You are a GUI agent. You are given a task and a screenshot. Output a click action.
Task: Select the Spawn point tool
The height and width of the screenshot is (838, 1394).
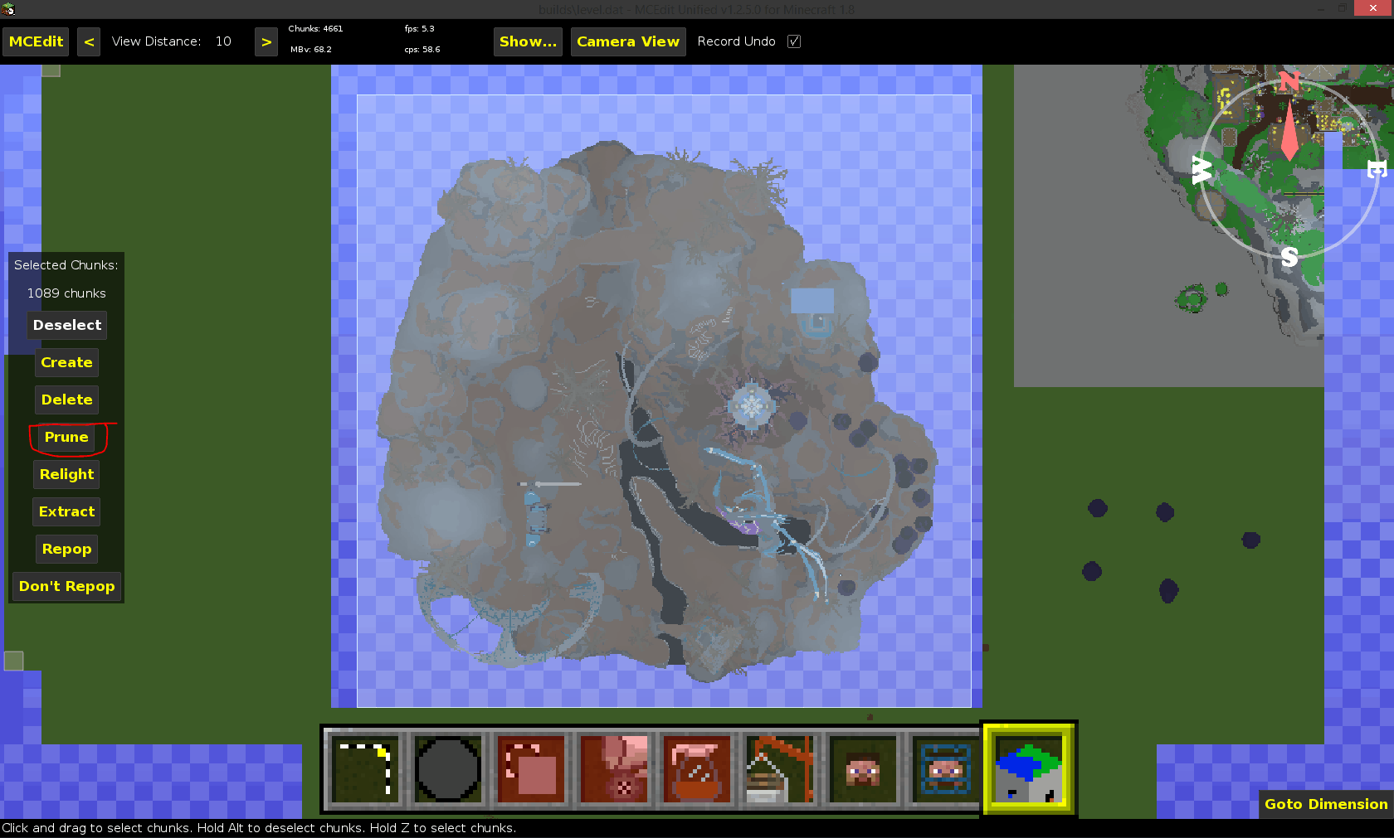click(944, 769)
